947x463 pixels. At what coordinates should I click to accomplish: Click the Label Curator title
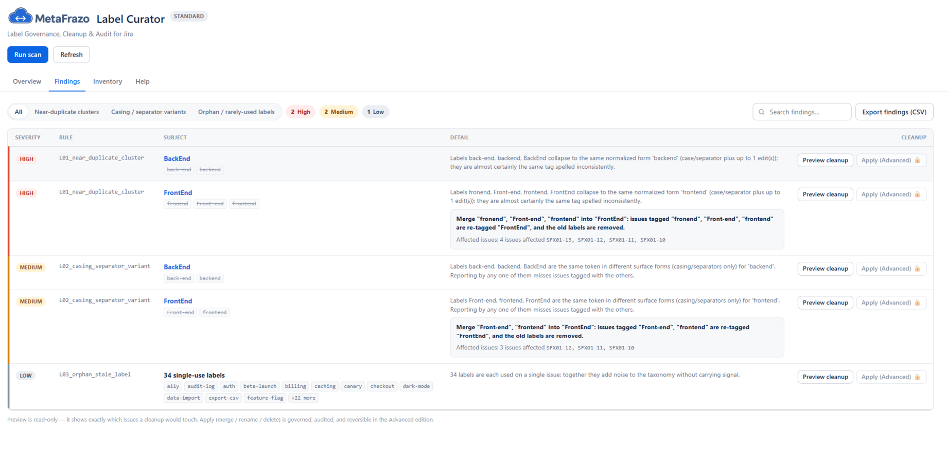point(131,19)
